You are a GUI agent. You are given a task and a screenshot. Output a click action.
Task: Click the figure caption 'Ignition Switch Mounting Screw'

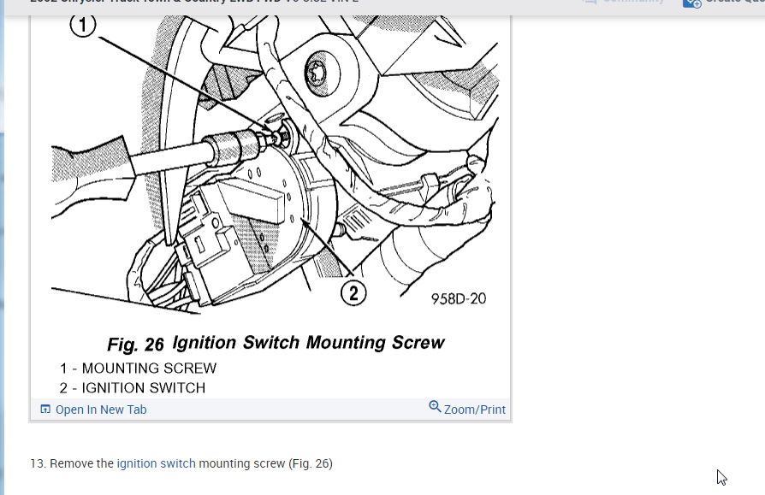point(308,343)
